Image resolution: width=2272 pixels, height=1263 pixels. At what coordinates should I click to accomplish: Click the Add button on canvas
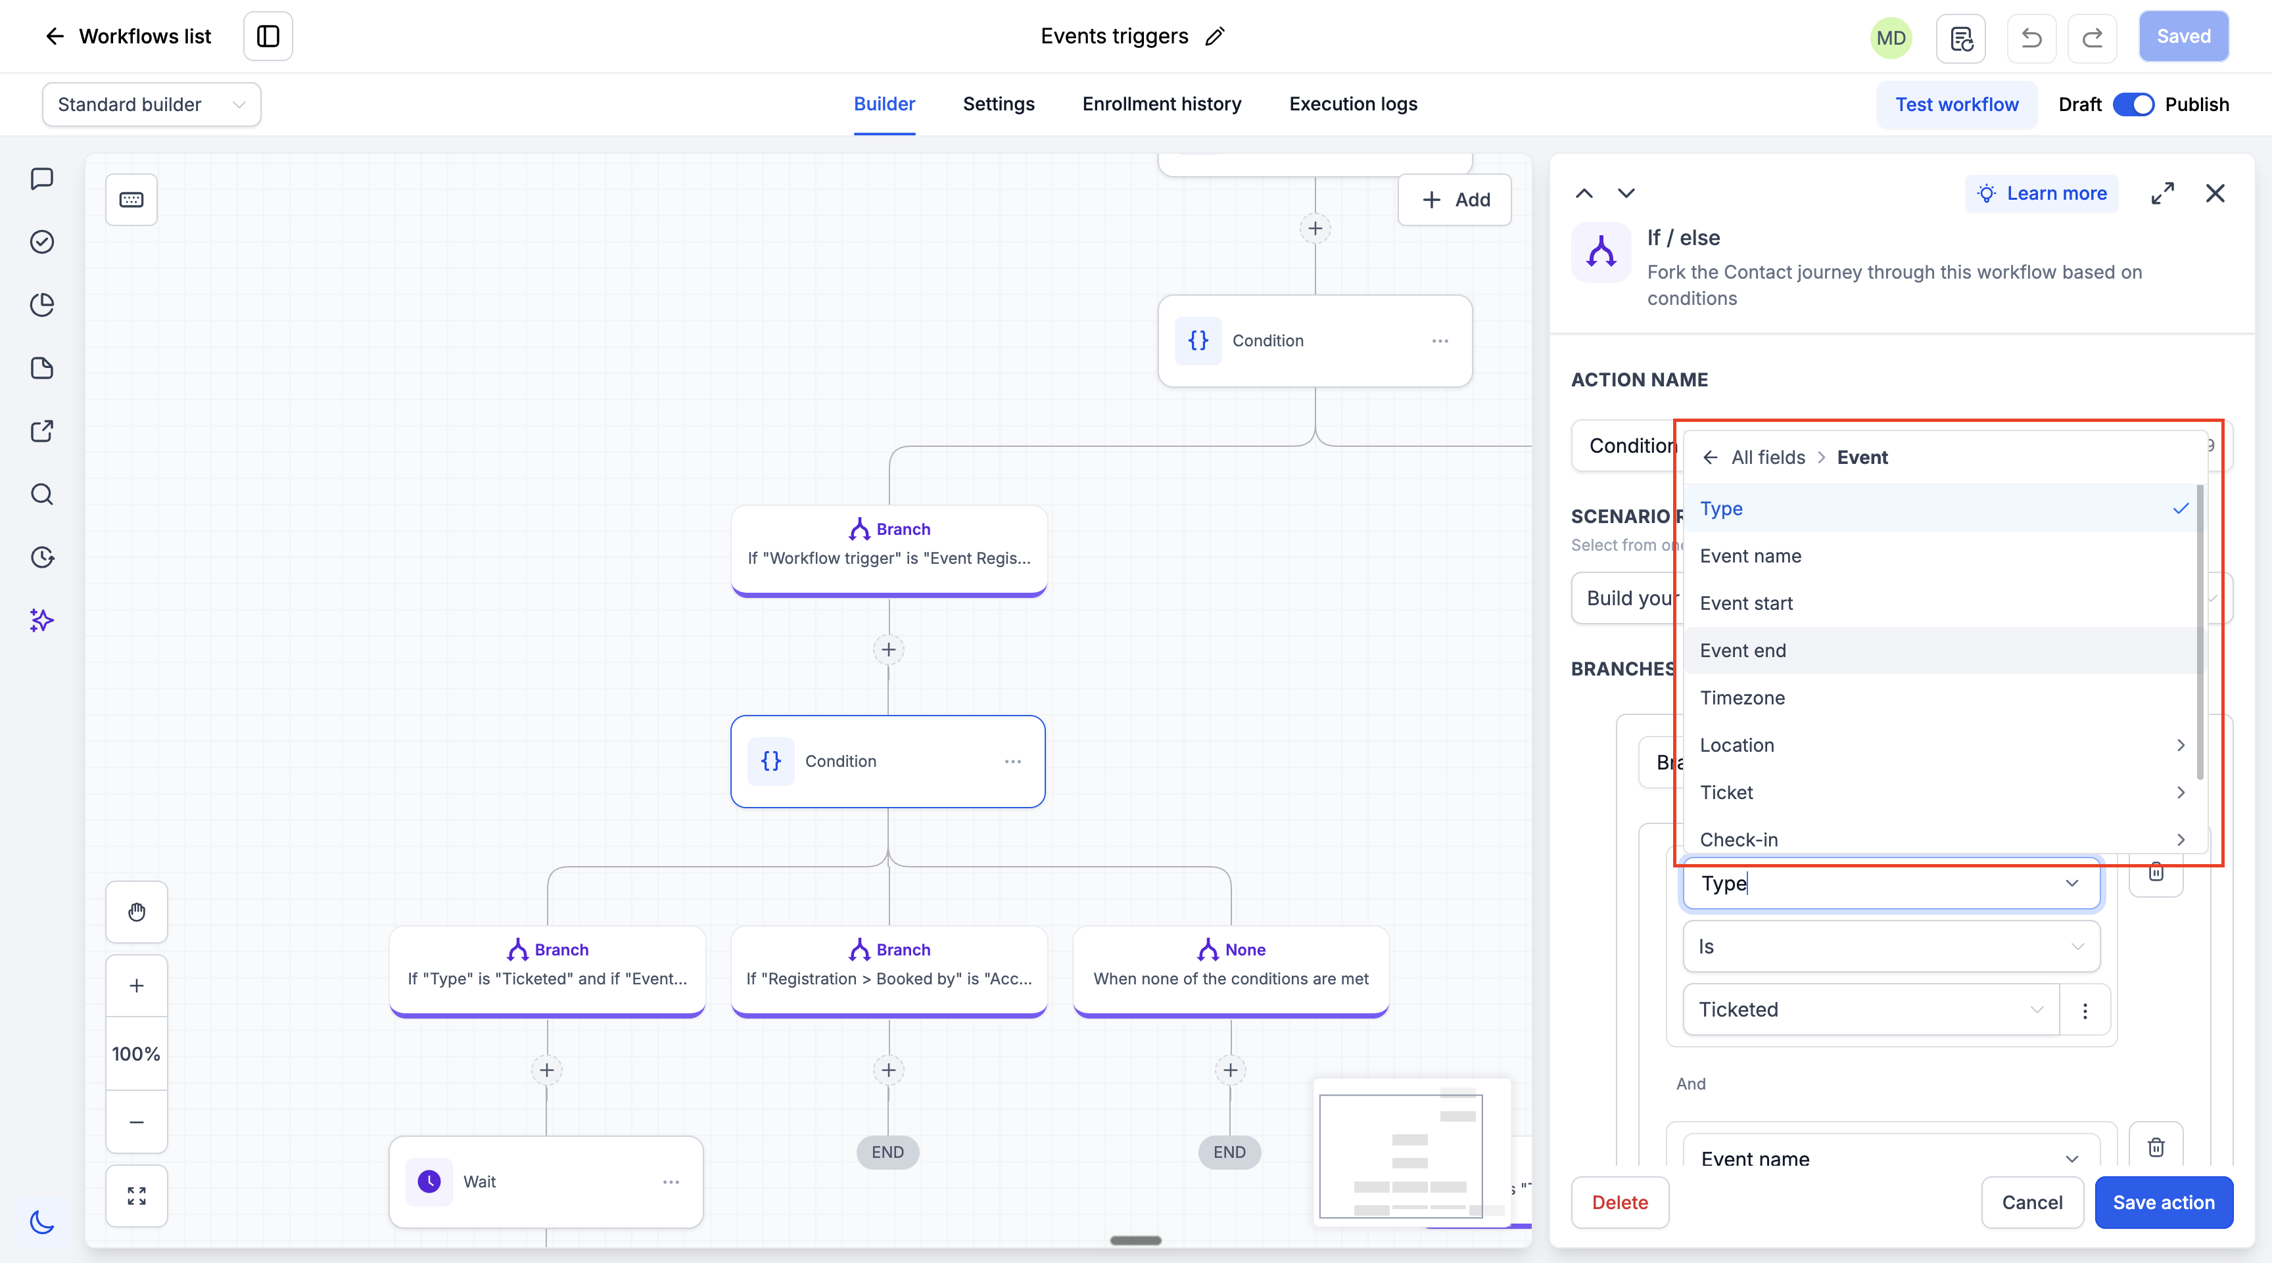(1455, 200)
